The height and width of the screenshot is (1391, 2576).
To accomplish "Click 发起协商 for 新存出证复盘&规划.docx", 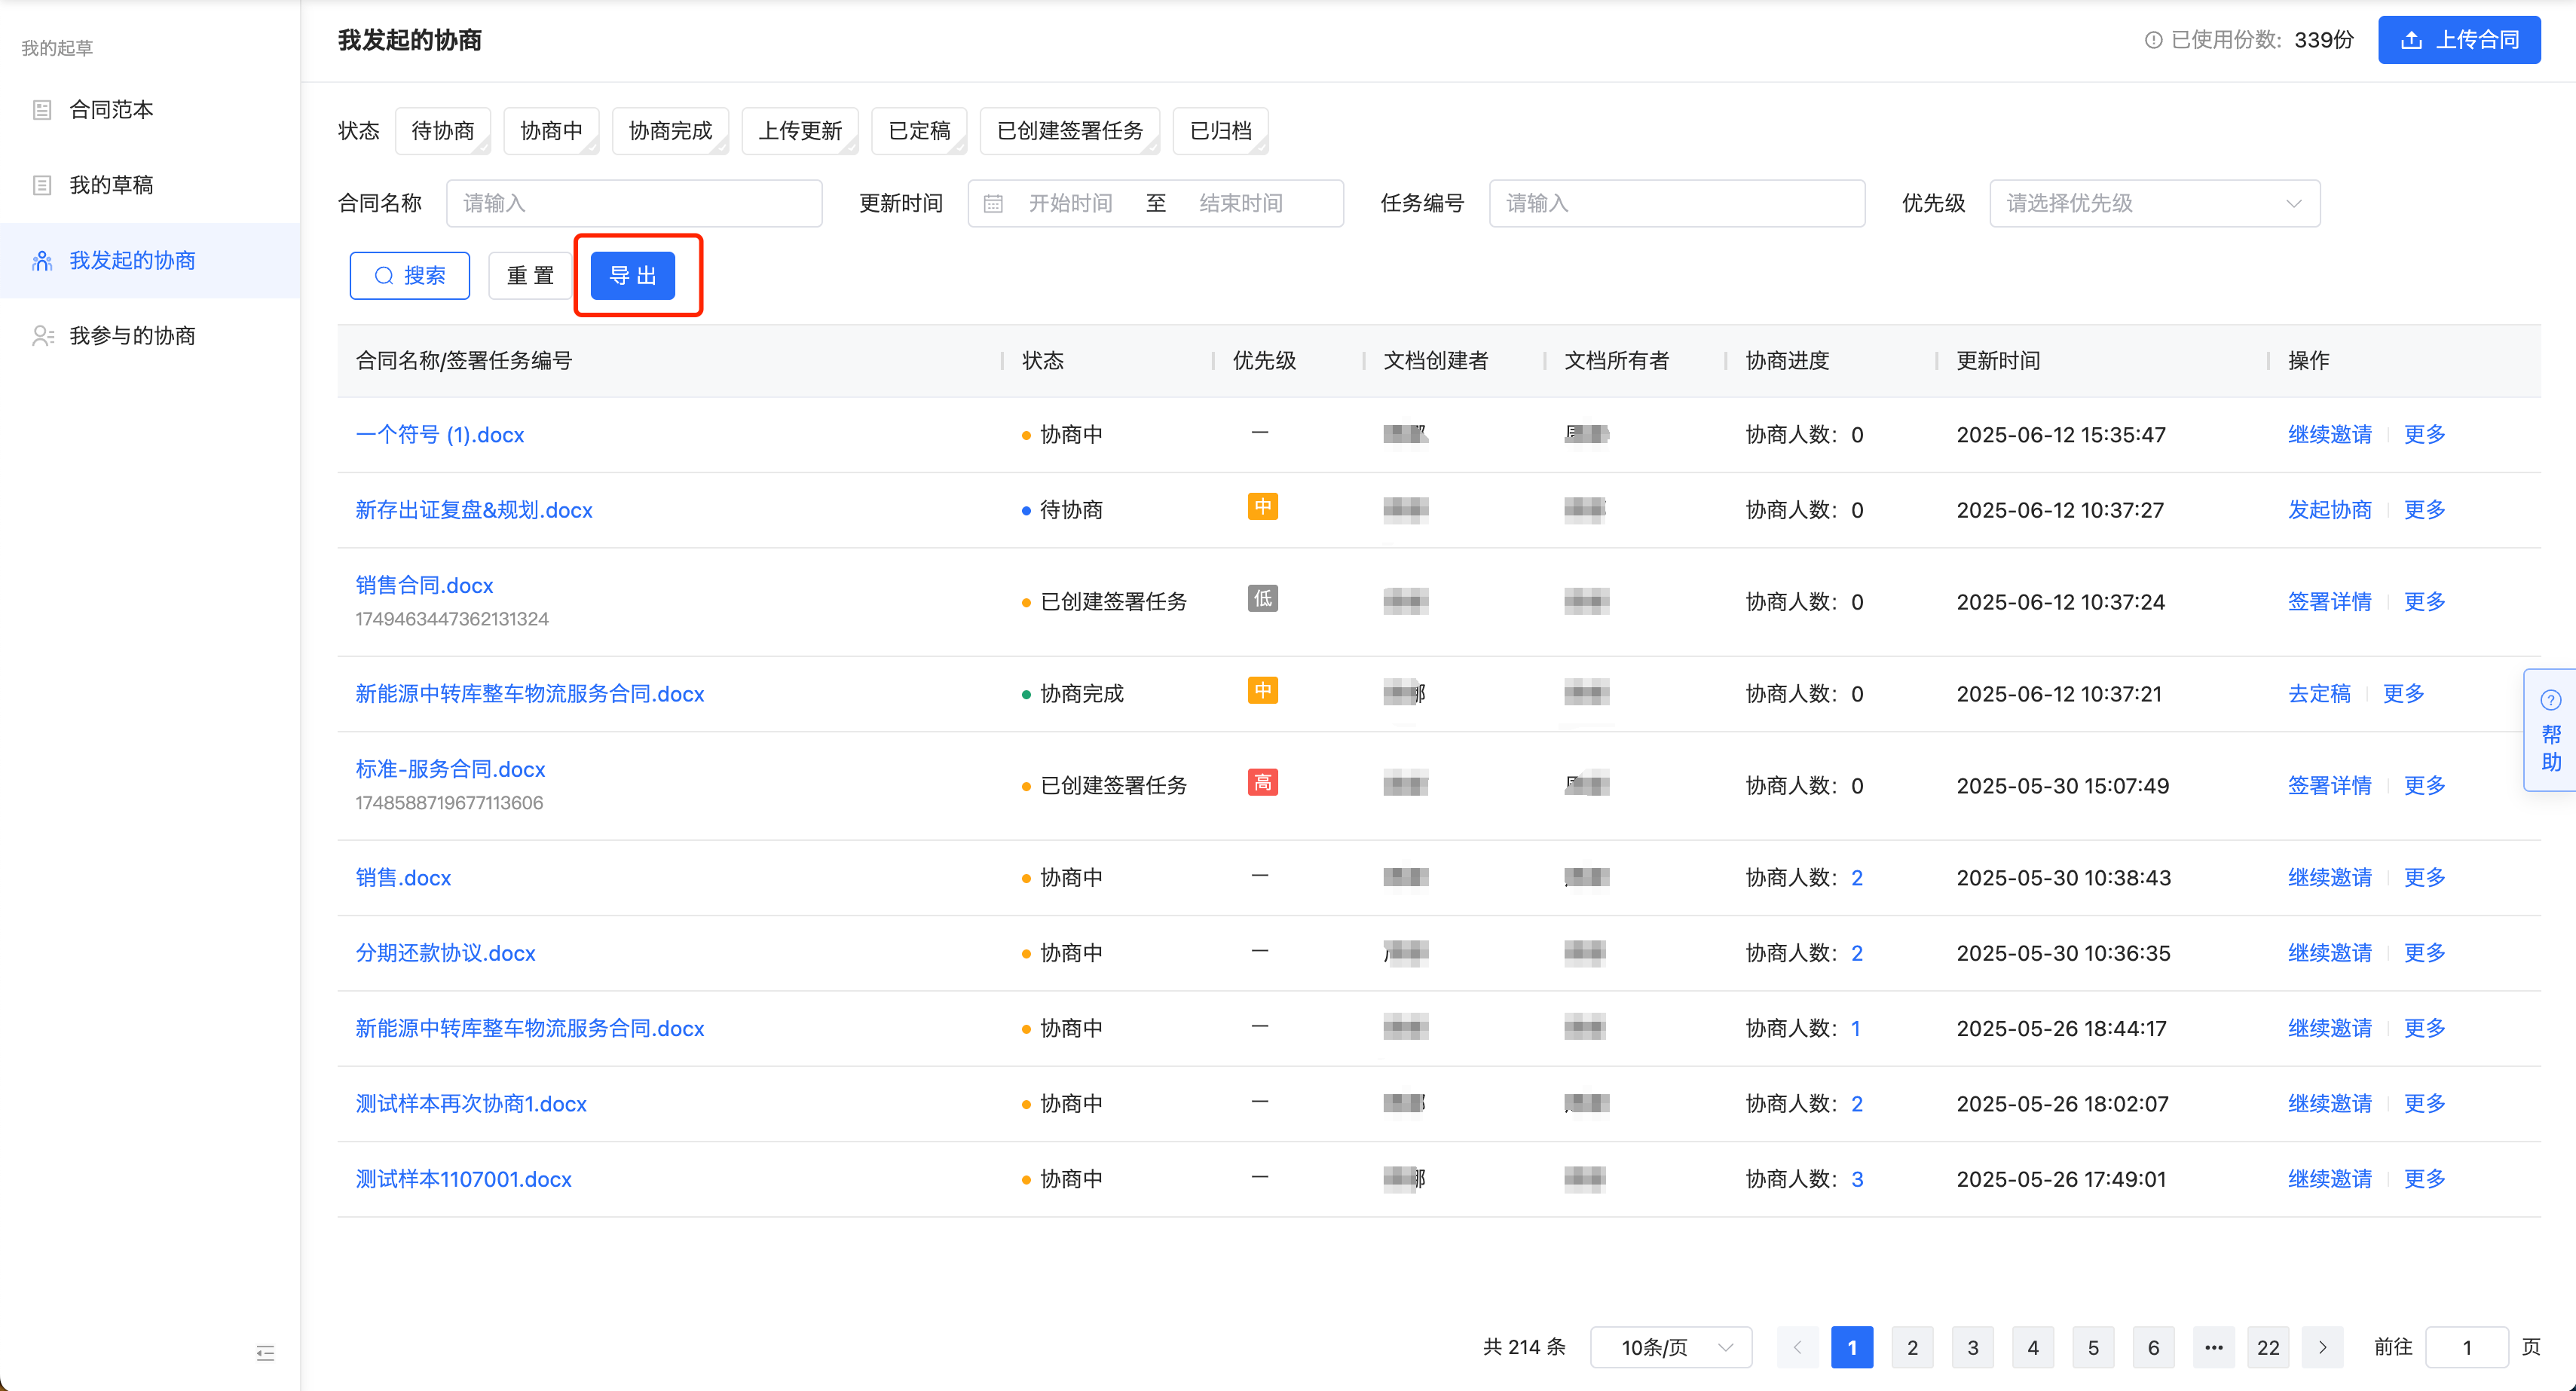I will (x=2330, y=510).
